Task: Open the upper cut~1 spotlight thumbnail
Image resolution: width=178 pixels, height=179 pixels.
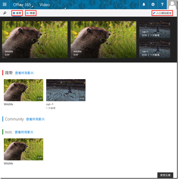Action: pyautogui.click(x=155, y=30)
